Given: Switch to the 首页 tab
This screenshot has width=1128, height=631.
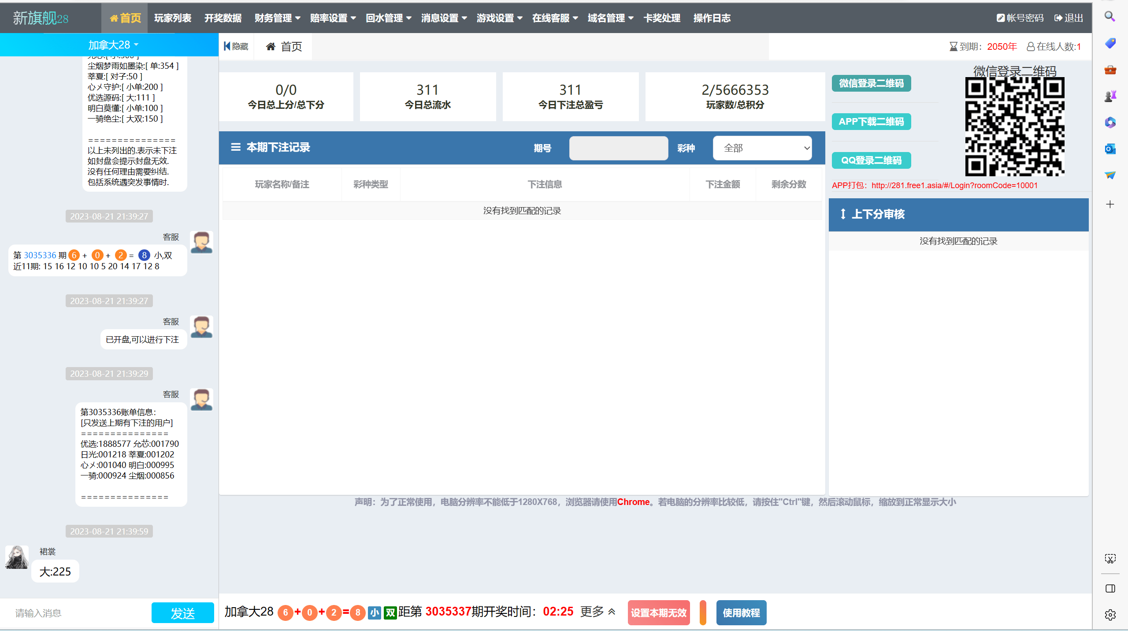Looking at the screenshot, I should [x=284, y=46].
